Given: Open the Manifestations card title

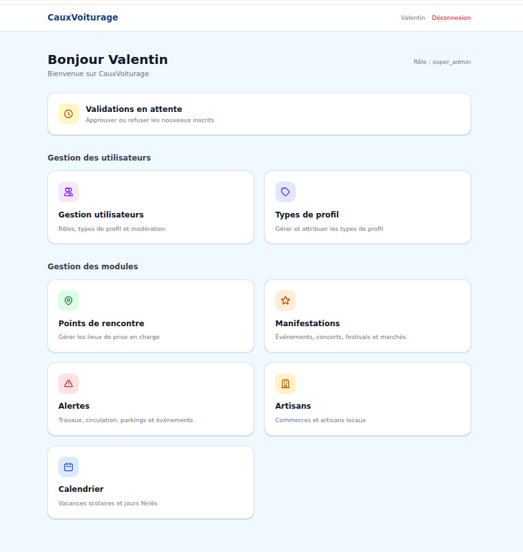Looking at the screenshot, I should pyautogui.click(x=308, y=323).
